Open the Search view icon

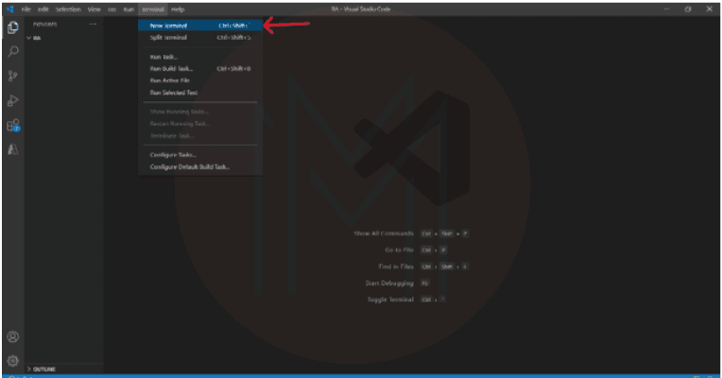pyautogui.click(x=13, y=51)
